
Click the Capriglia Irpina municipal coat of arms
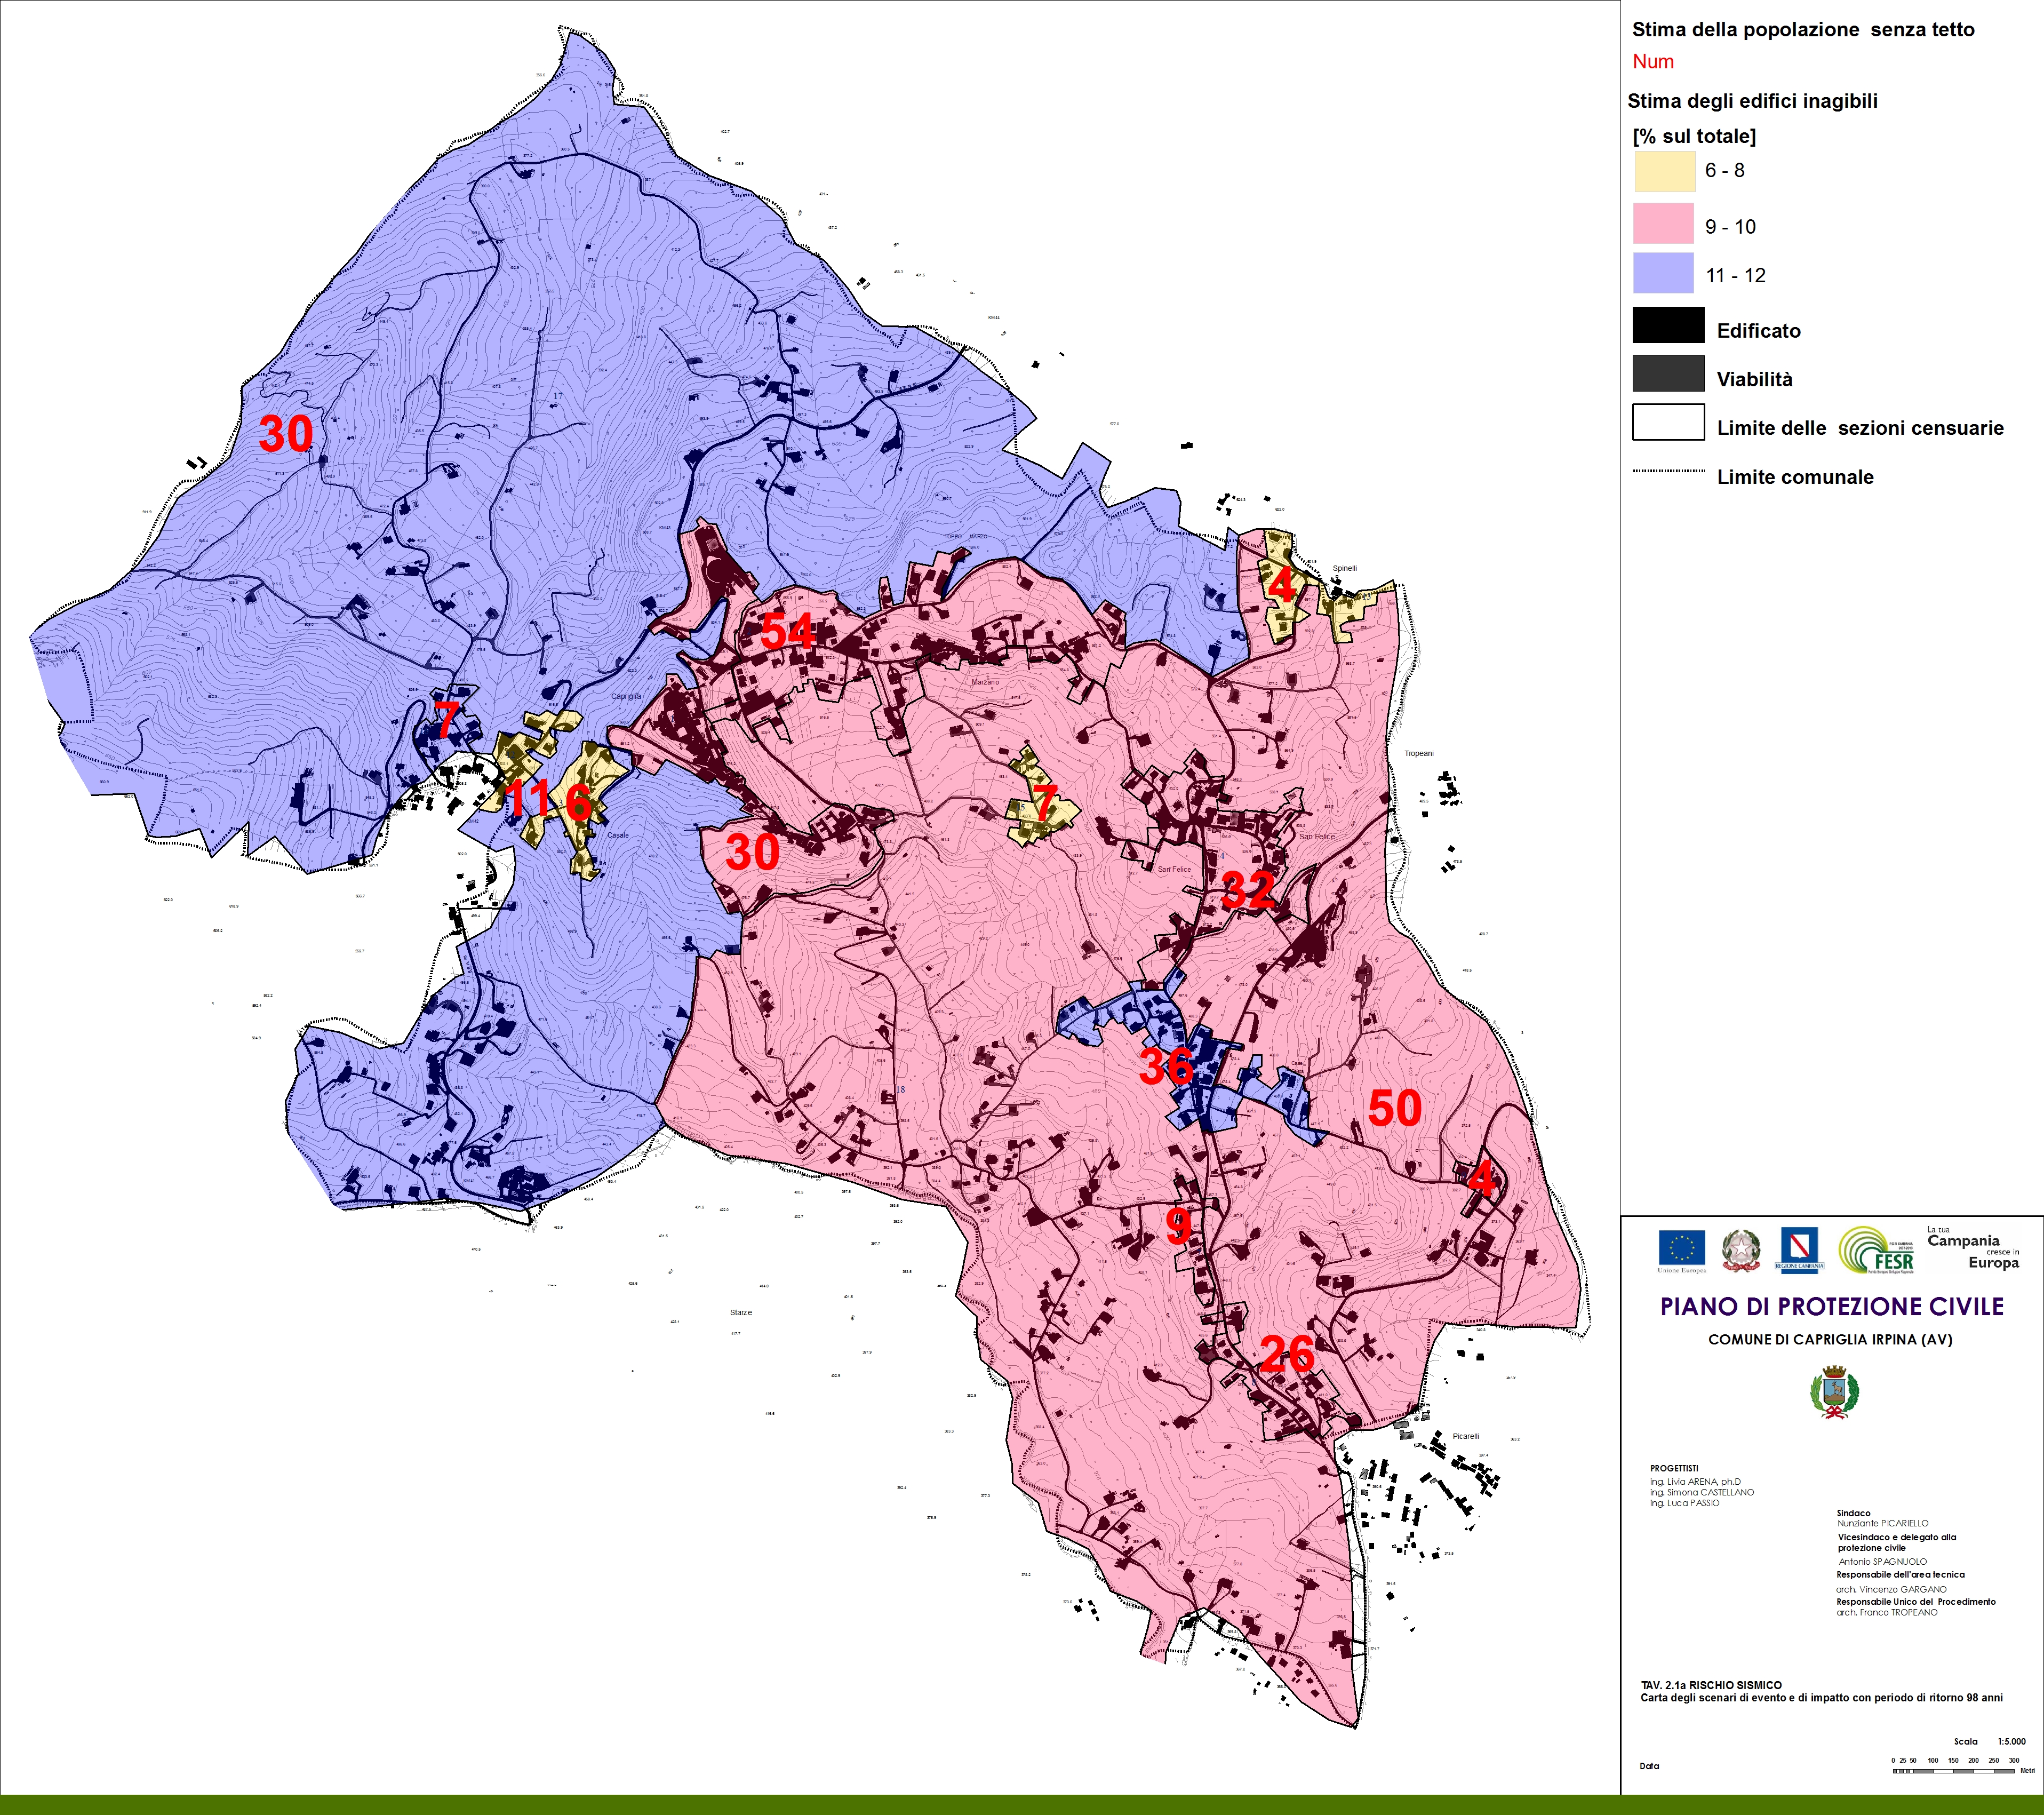tap(1834, 1392)
